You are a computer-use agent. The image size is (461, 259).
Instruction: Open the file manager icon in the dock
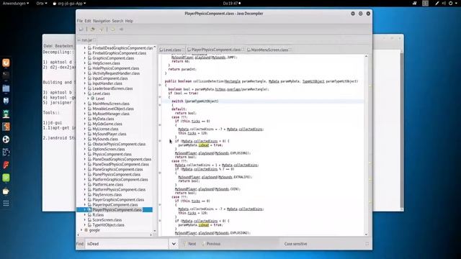6,88
